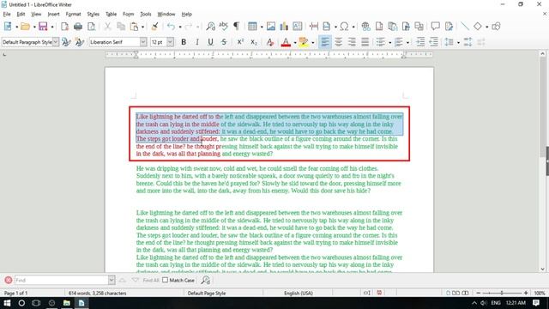Viewport: 549px width, 309px height.
Task: Open the Find box history dropdown
Action: pyautogui.click(x=112, y=280)
